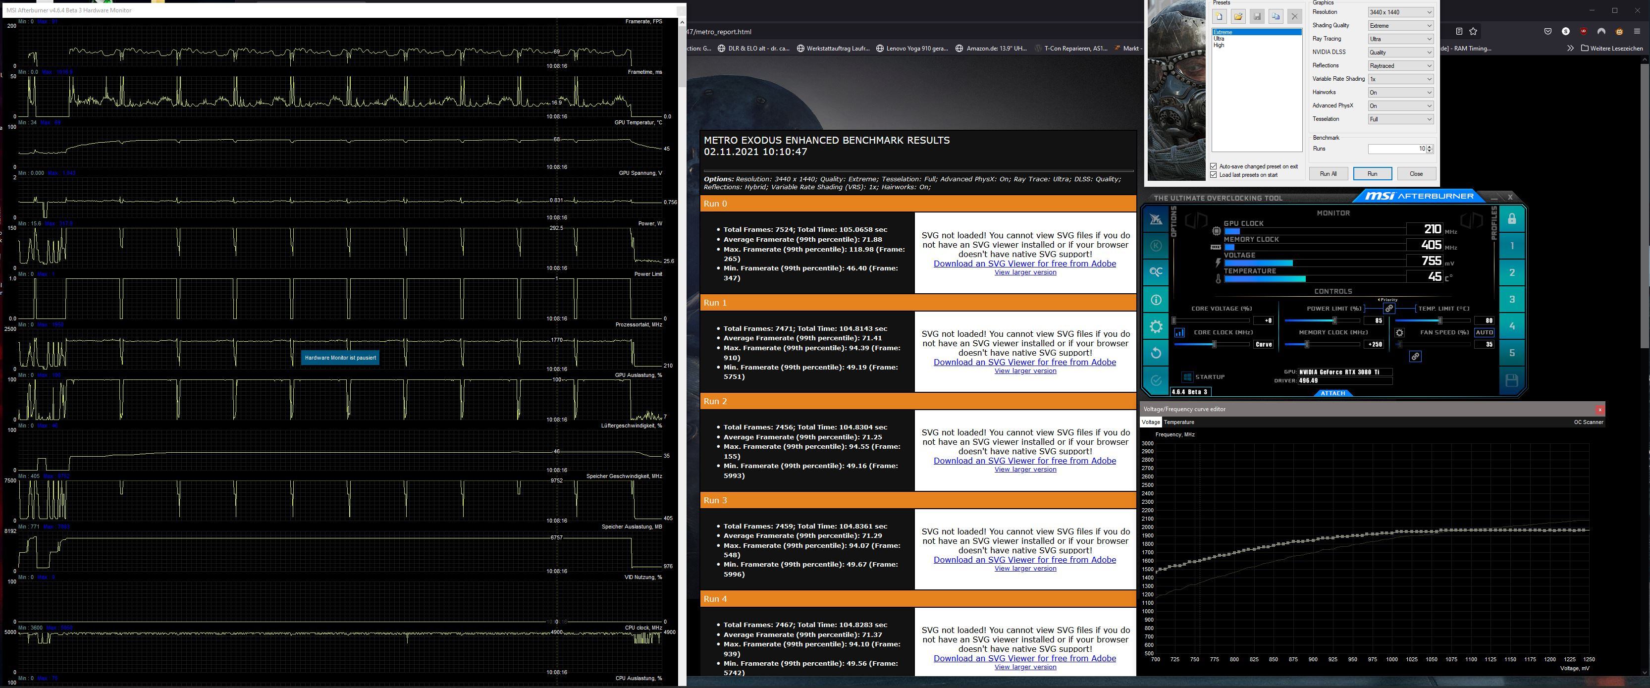Click the fan sync link icon below fan slider

(x=1416, y=356)
